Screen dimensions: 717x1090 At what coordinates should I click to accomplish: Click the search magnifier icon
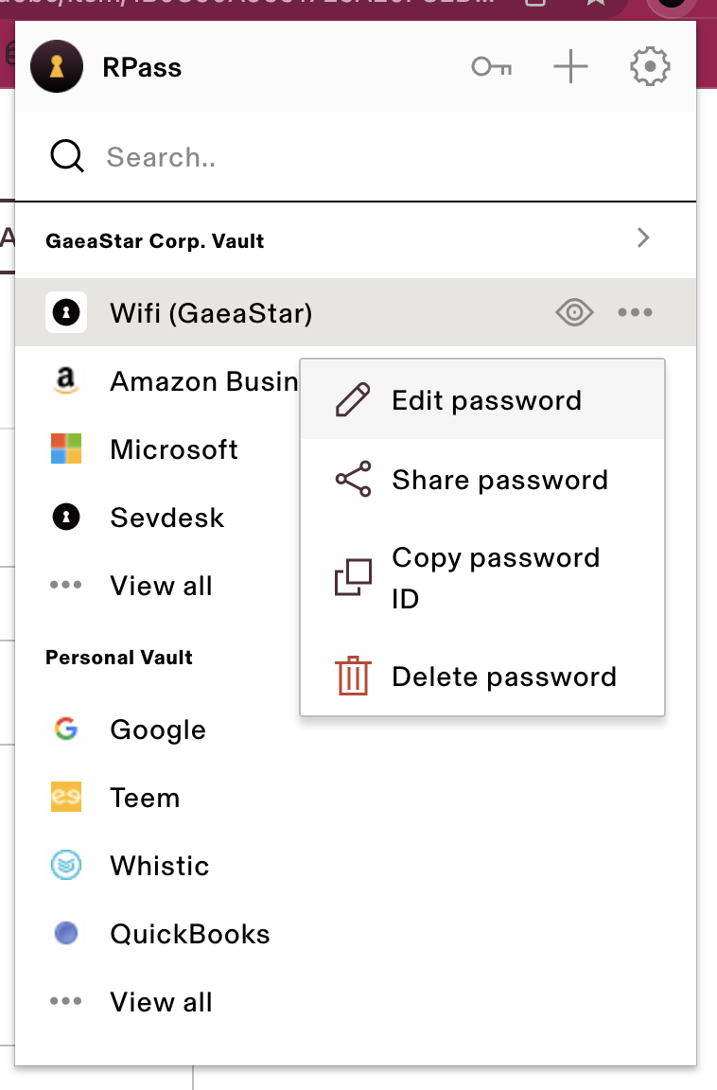67,156
